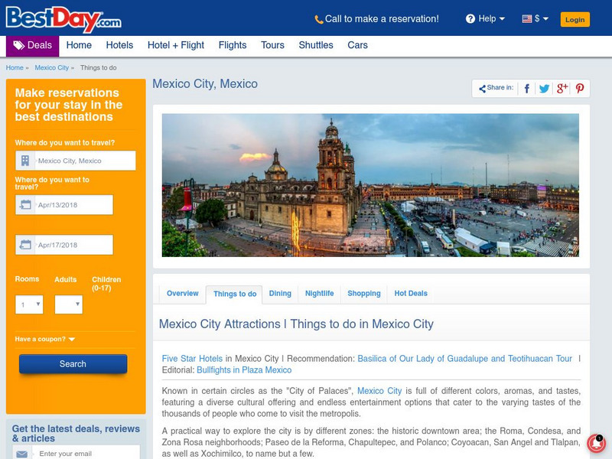Click the Mexico City cathedral photo

click(370, 185)
